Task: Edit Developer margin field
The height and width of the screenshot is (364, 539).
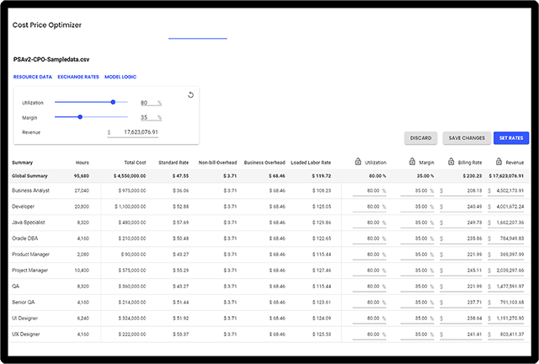Action: [x=417, y=206]
